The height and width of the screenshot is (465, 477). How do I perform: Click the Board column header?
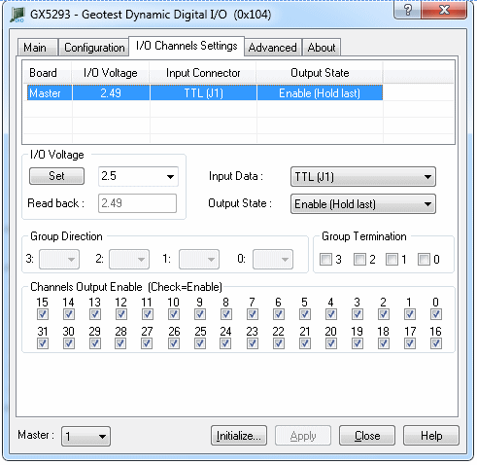(x=48, y=73)
